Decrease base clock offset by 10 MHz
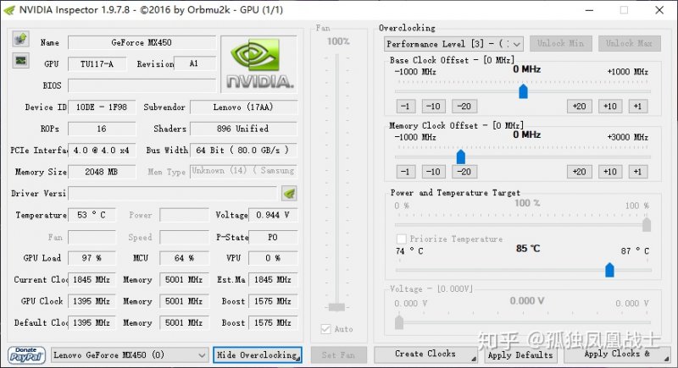 click(x=433, y=106)
